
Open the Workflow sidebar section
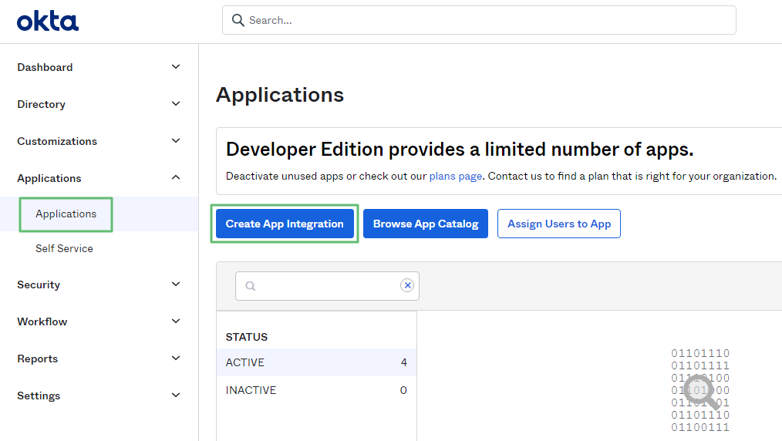click(42, 321)
